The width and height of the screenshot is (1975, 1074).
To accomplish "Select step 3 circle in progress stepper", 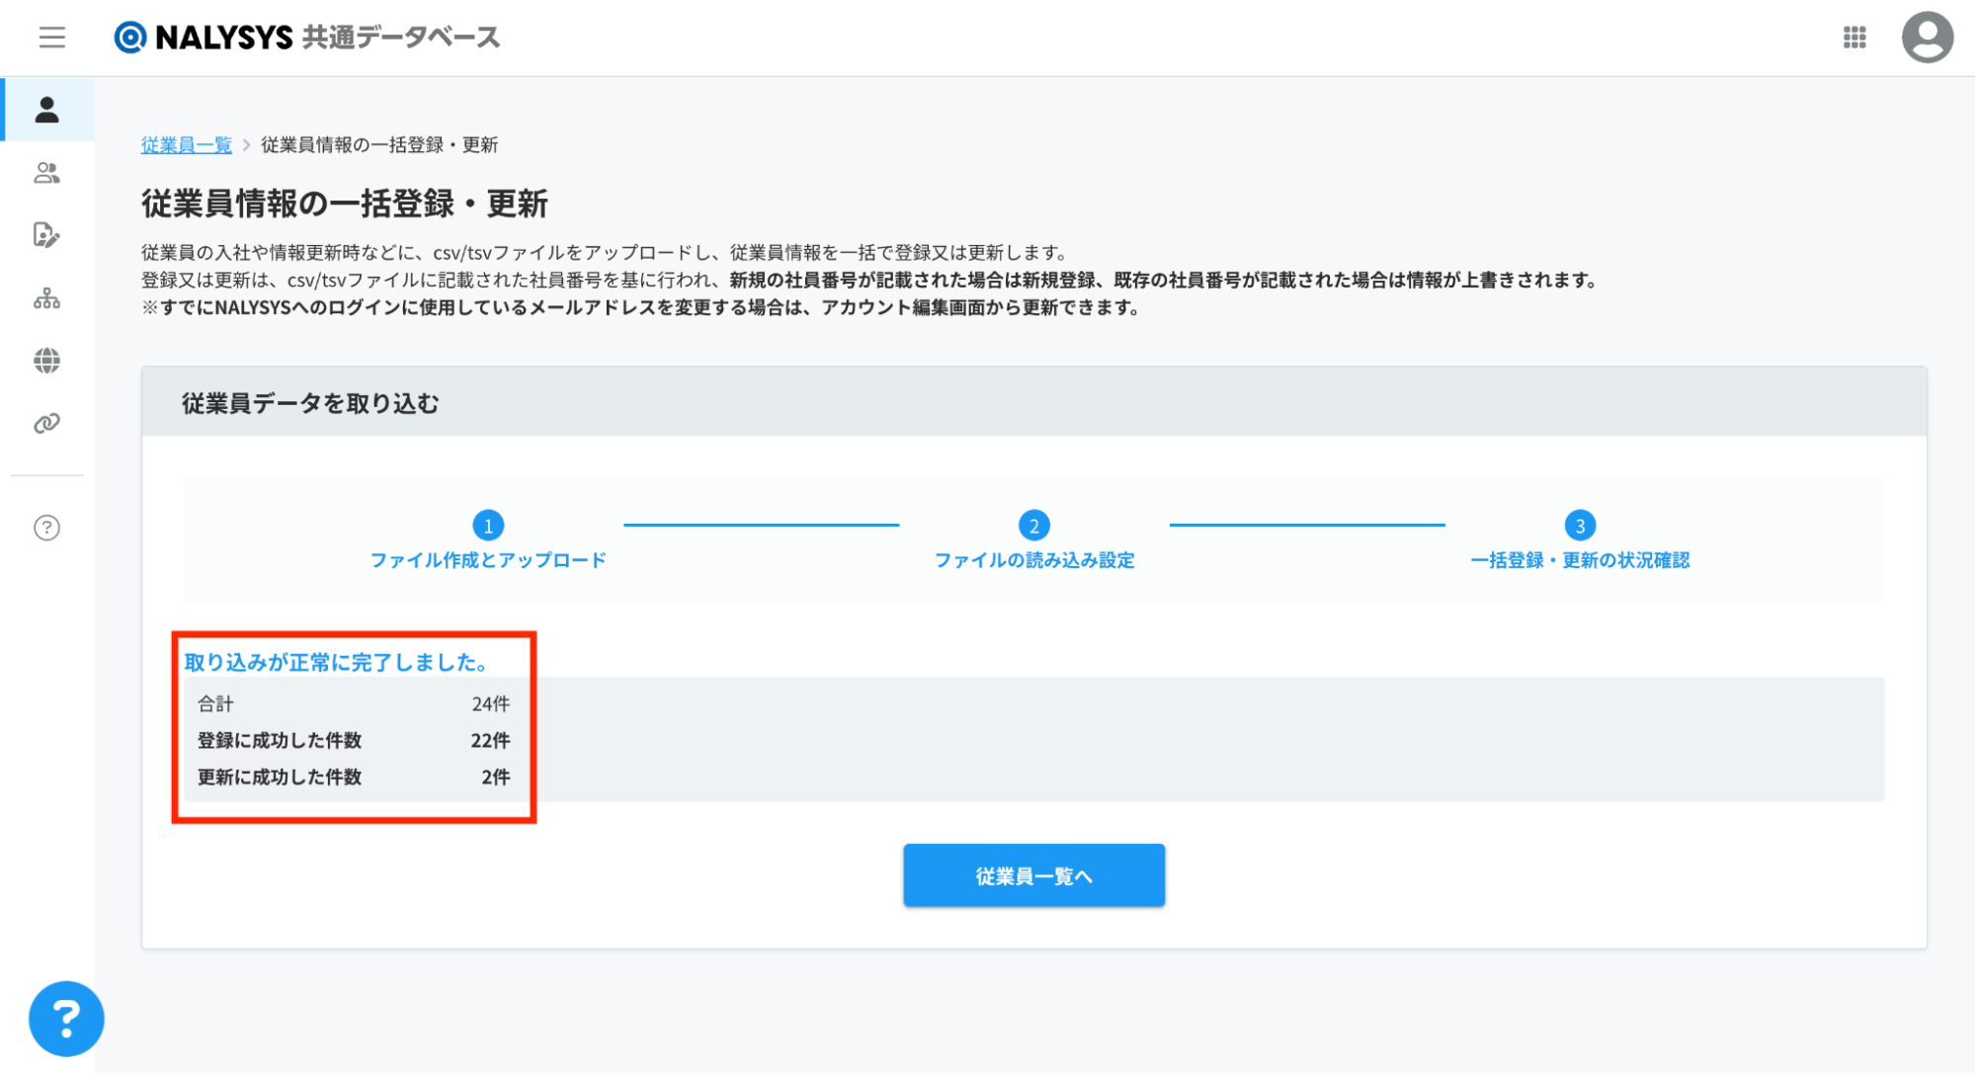I will click(1579, 526).
